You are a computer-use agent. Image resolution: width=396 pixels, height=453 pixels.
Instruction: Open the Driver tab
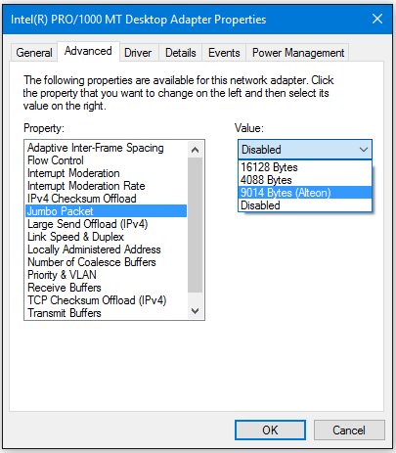138,53
